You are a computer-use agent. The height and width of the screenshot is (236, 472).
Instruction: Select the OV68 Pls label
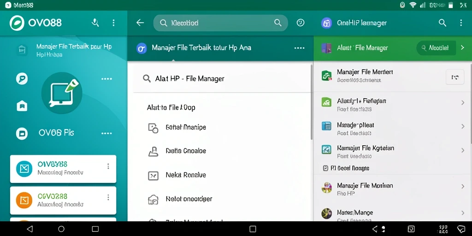[56, 133]
